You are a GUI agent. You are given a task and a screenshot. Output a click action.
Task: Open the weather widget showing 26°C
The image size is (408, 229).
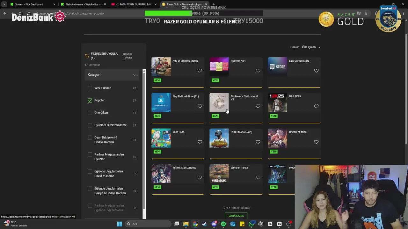point(15,224)
